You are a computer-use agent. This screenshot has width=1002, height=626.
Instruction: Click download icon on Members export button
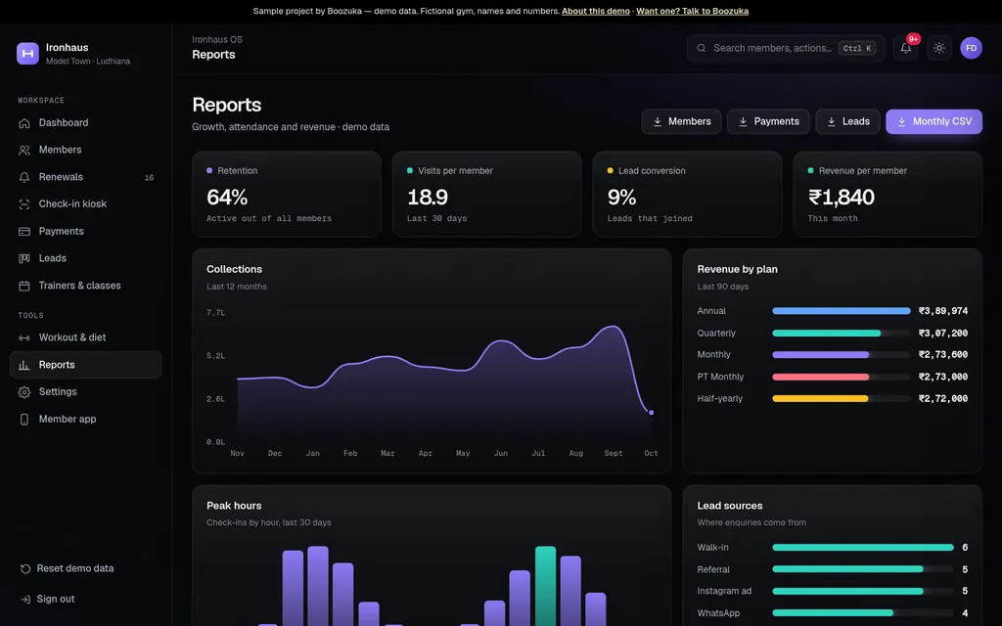coord(657,121)
